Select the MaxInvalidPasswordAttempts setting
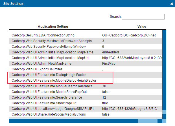Screen dimensions: 175x126 pos(47,41)
